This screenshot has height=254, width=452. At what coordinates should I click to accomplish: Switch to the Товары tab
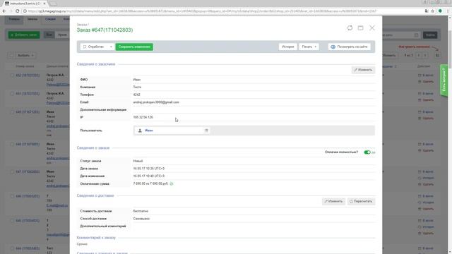pyautogui.click(x=14, y=19)
